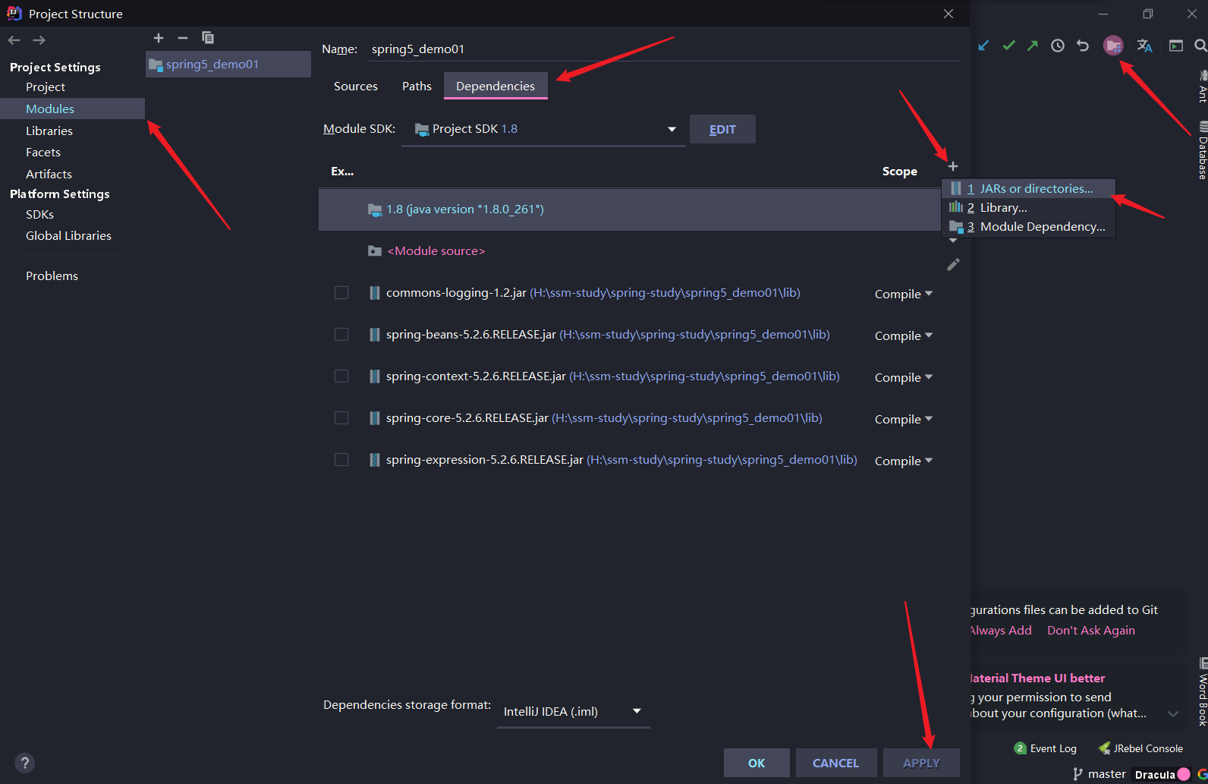Toggle export checkbox for commons-logging-1.2.jar

point(341,293)
